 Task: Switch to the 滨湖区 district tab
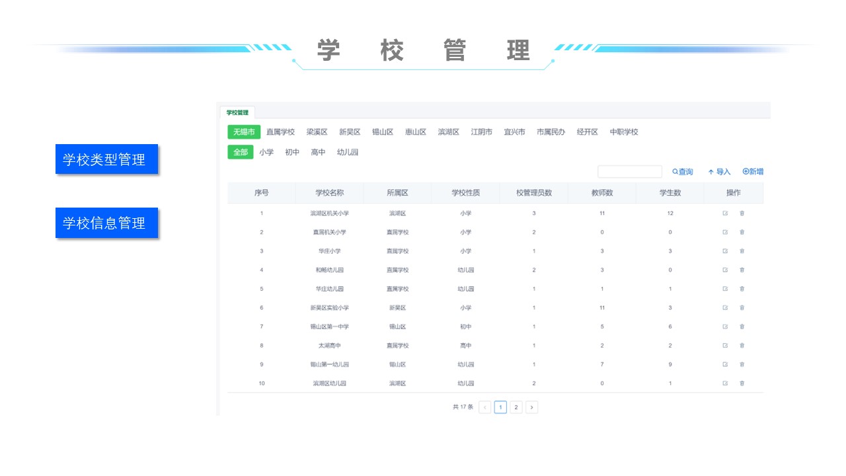[x=448, y=132]
